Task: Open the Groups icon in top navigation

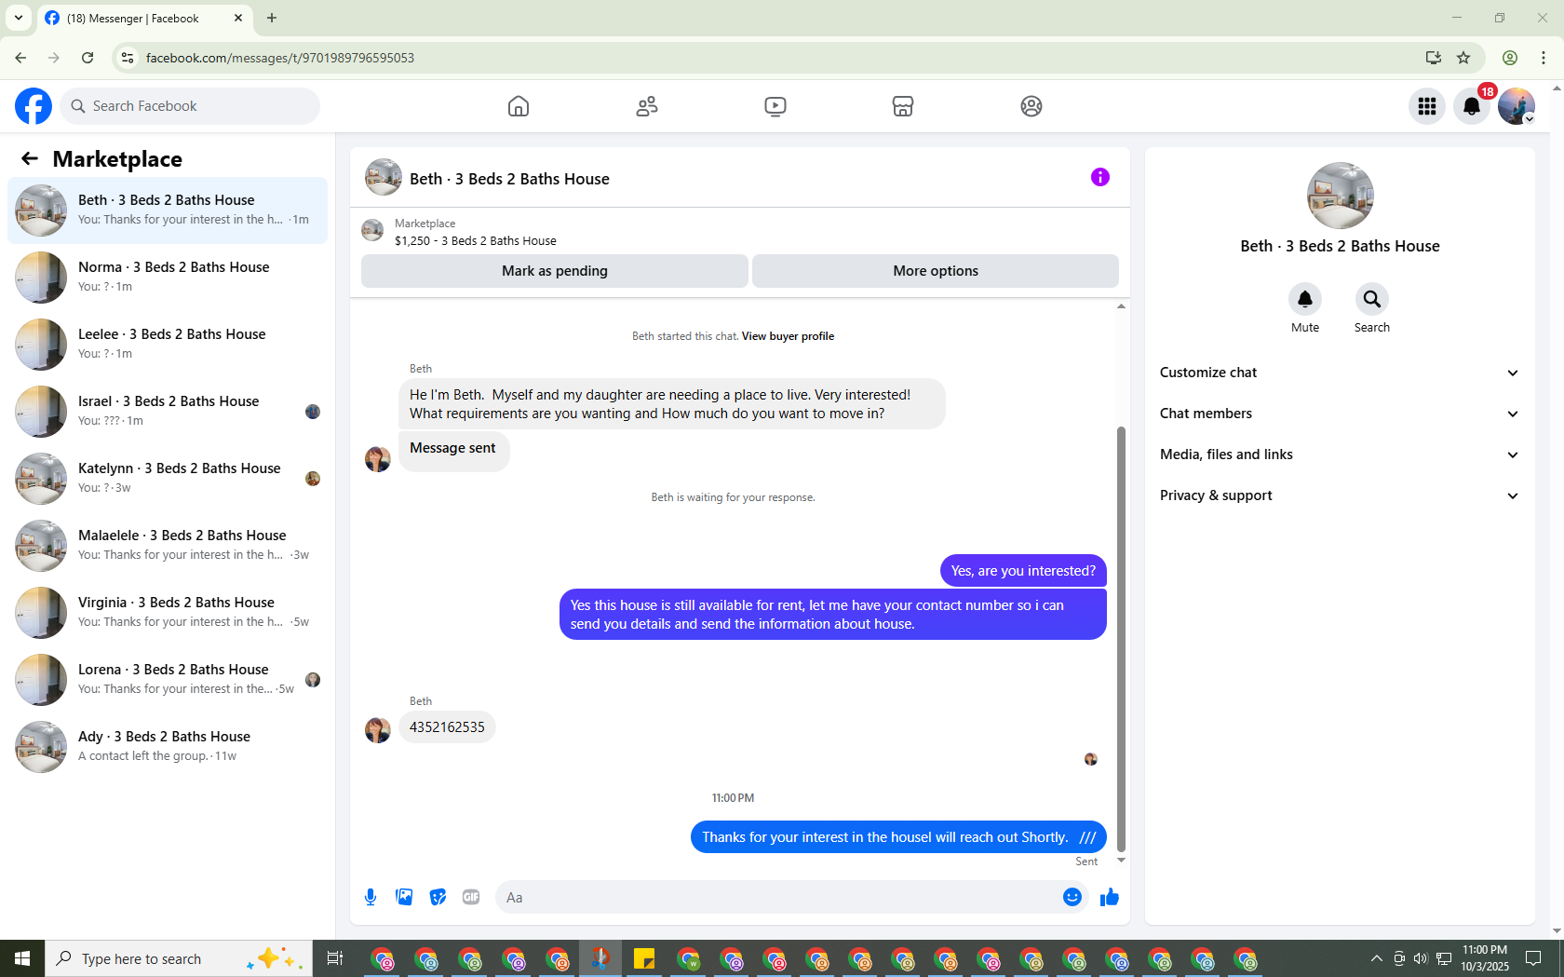Action: coord(1031,106)
